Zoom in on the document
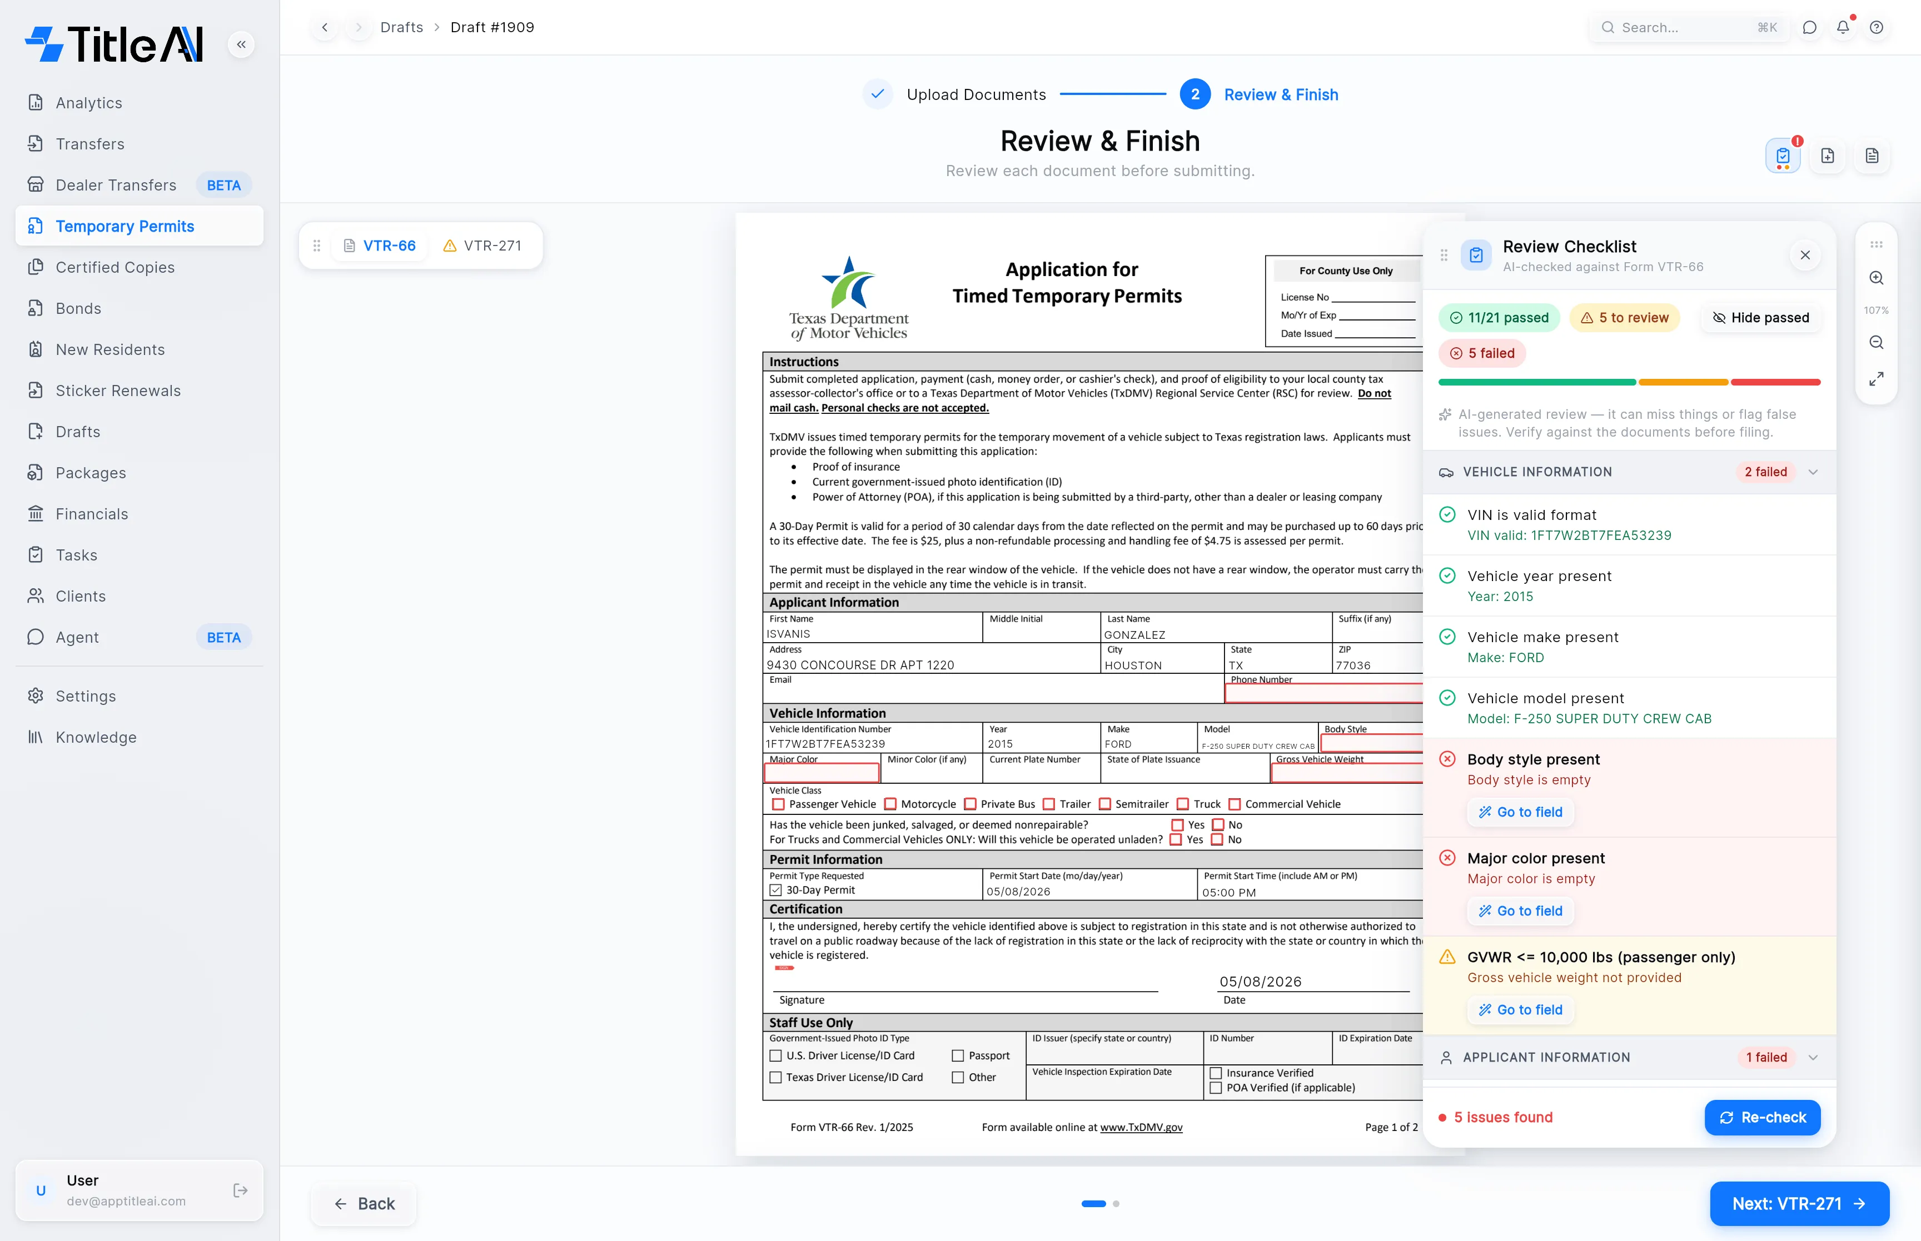The height and width of the screenshot is (1241, 1921). 1877,278
